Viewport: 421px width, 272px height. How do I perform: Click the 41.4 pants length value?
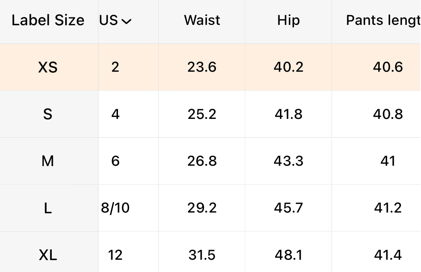[x=388, y=255]
